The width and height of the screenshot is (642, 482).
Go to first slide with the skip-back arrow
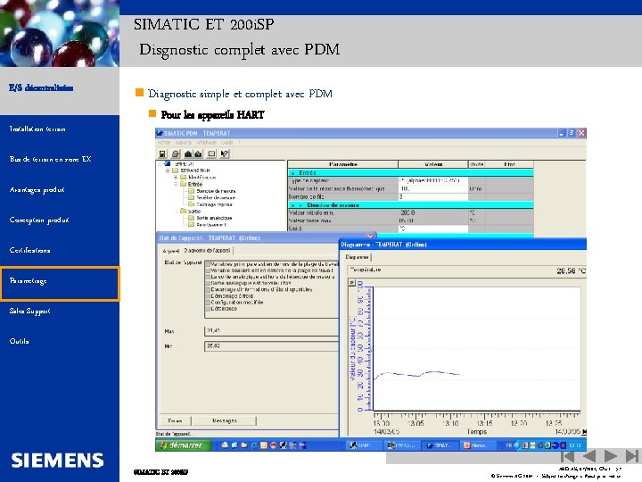tap(567, 456)
